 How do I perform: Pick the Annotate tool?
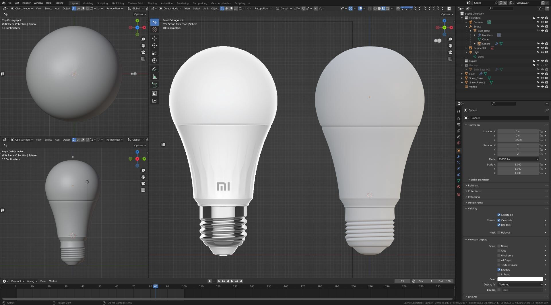click(x=154, y=69)
